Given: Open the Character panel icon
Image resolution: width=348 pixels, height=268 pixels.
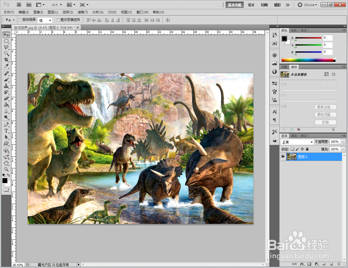Looking at the screenshot, I should point(275,112).
